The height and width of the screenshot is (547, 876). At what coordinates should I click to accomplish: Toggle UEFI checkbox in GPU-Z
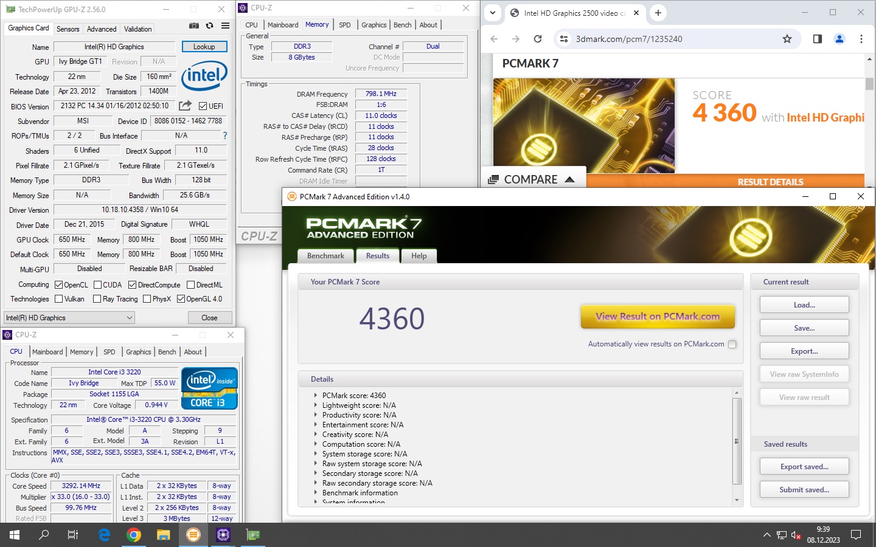coord(203,106)
